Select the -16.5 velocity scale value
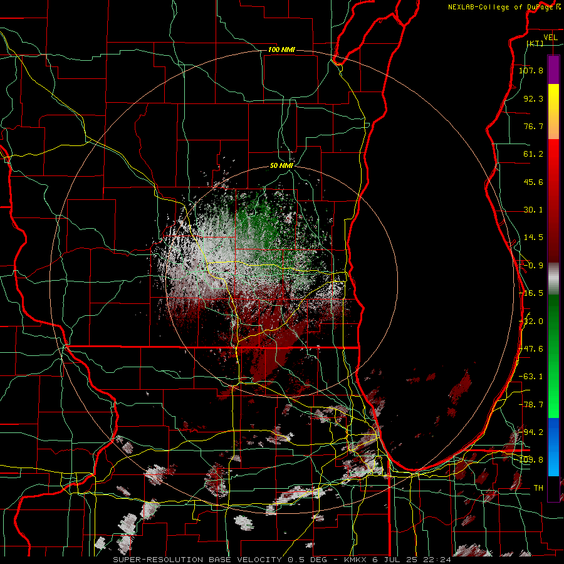564x564 pixels. 531,293
